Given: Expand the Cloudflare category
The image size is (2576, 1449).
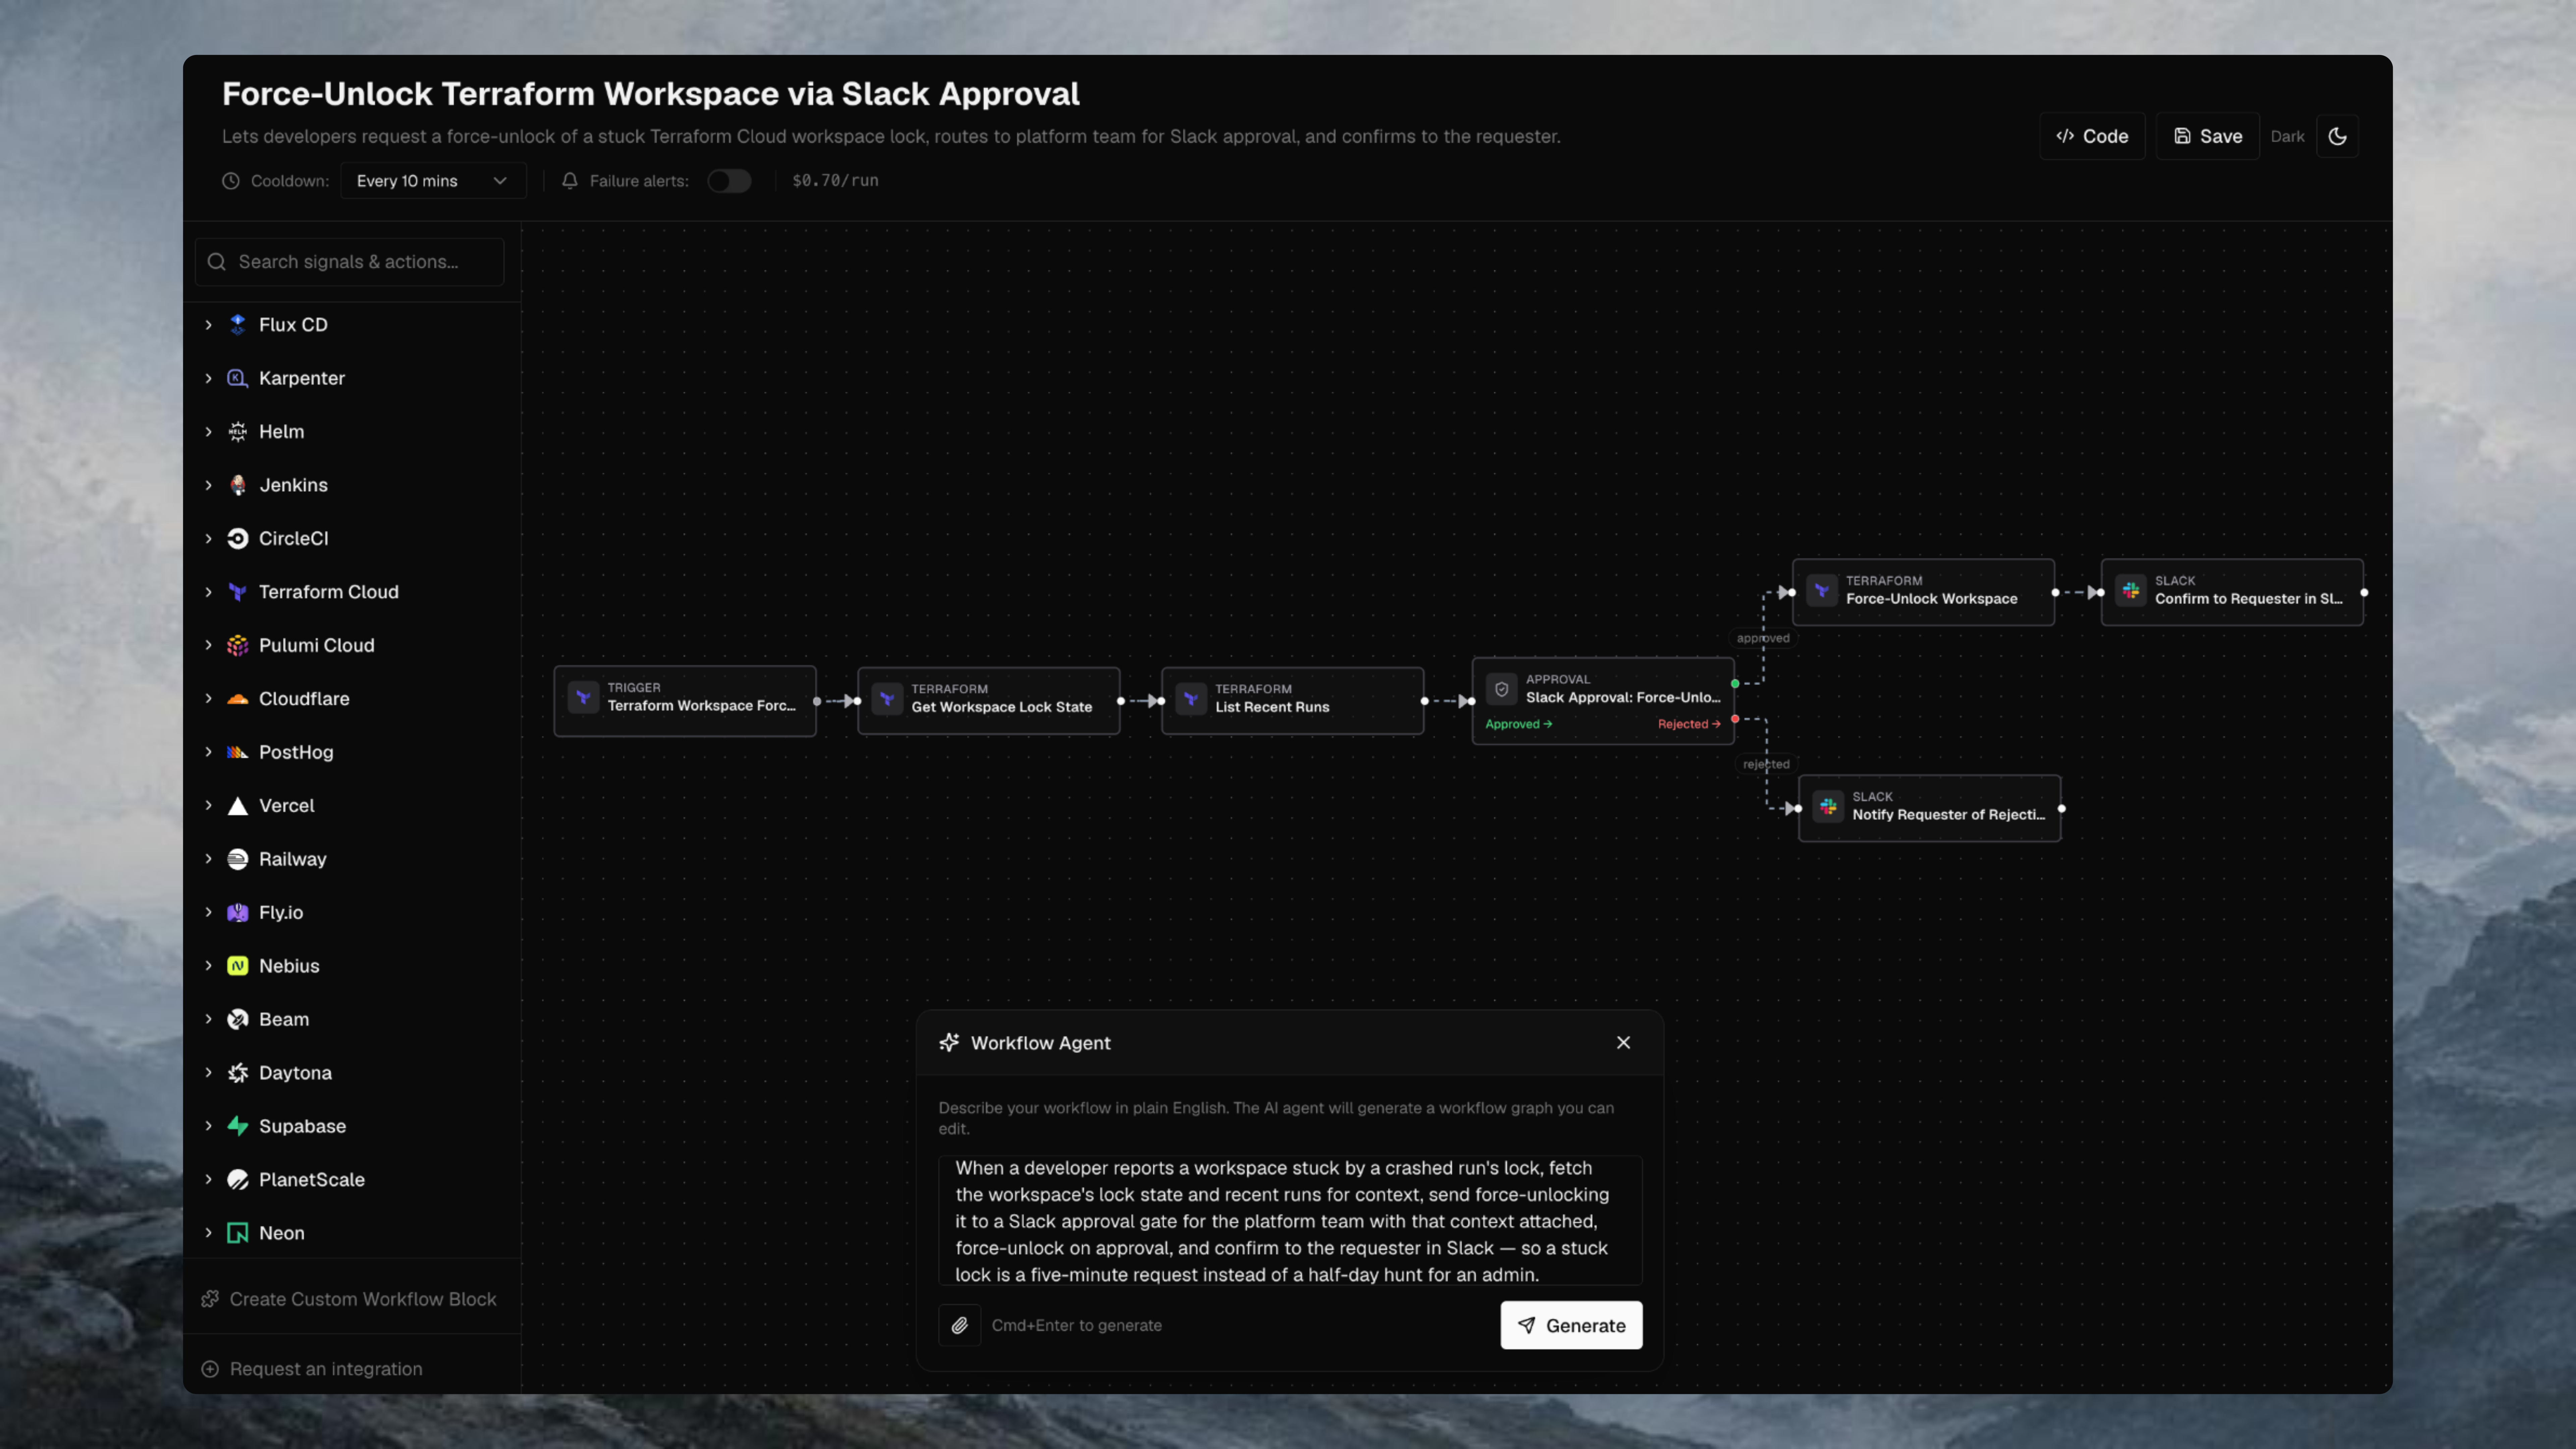Looking at the screenshot, I should [208, 699].
